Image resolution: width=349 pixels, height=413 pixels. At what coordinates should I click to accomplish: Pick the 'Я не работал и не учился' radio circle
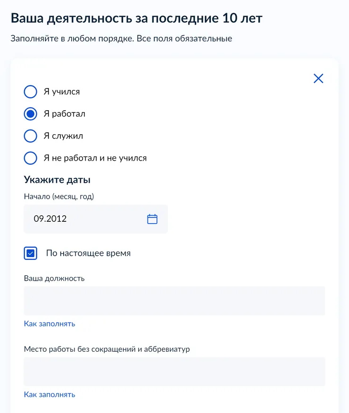point(31,158)
